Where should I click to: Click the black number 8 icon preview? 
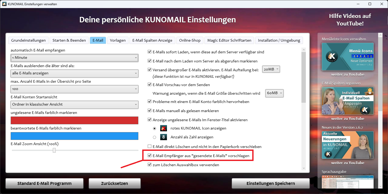(163, 137)
